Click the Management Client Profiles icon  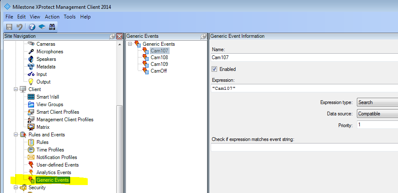coord(31,120)
